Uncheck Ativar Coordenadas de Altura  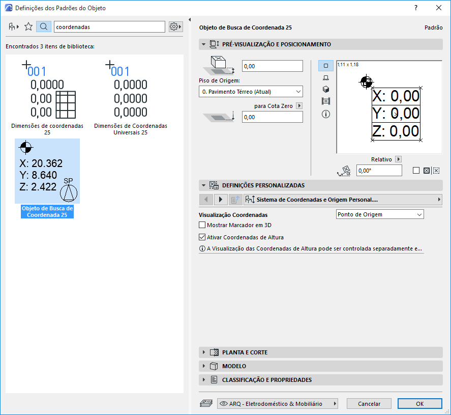(202, 237)
